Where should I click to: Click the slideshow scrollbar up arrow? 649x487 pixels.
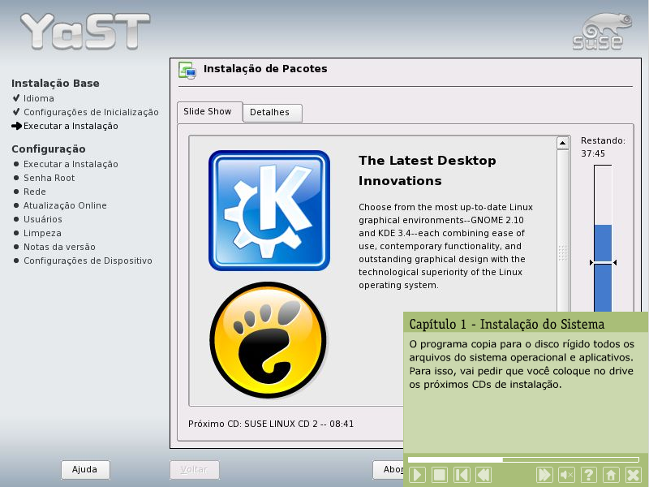point(563,144)
